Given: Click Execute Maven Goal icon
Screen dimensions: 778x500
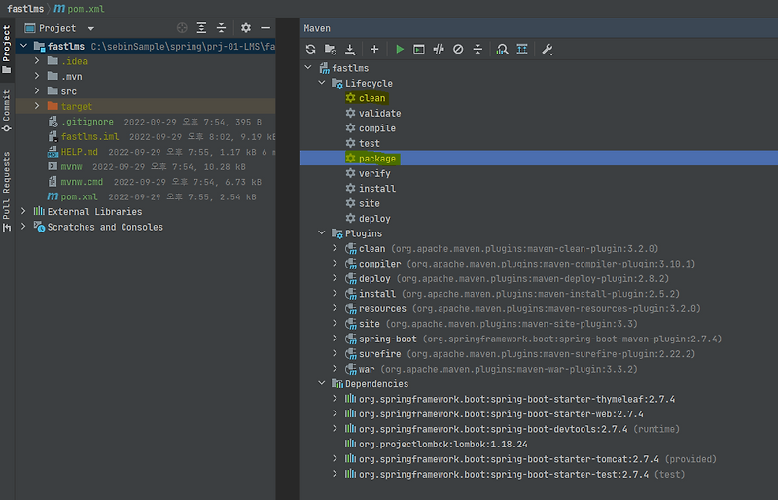Looking at the screenshot, I should (x=419, y=49).
